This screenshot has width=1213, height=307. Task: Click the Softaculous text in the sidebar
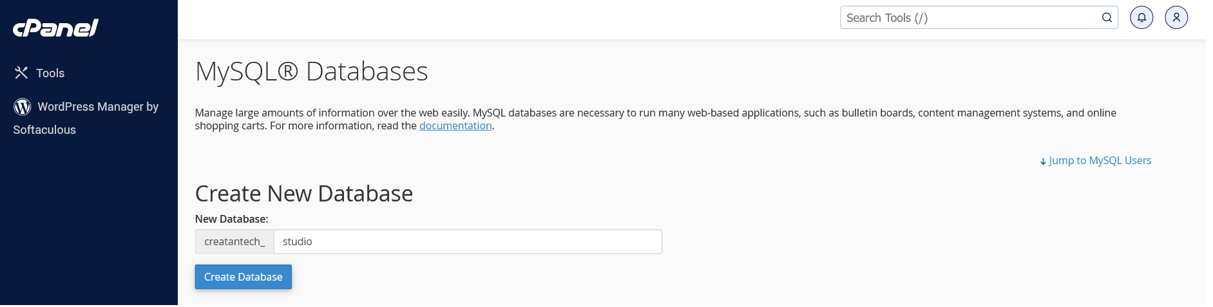point(44,130)
